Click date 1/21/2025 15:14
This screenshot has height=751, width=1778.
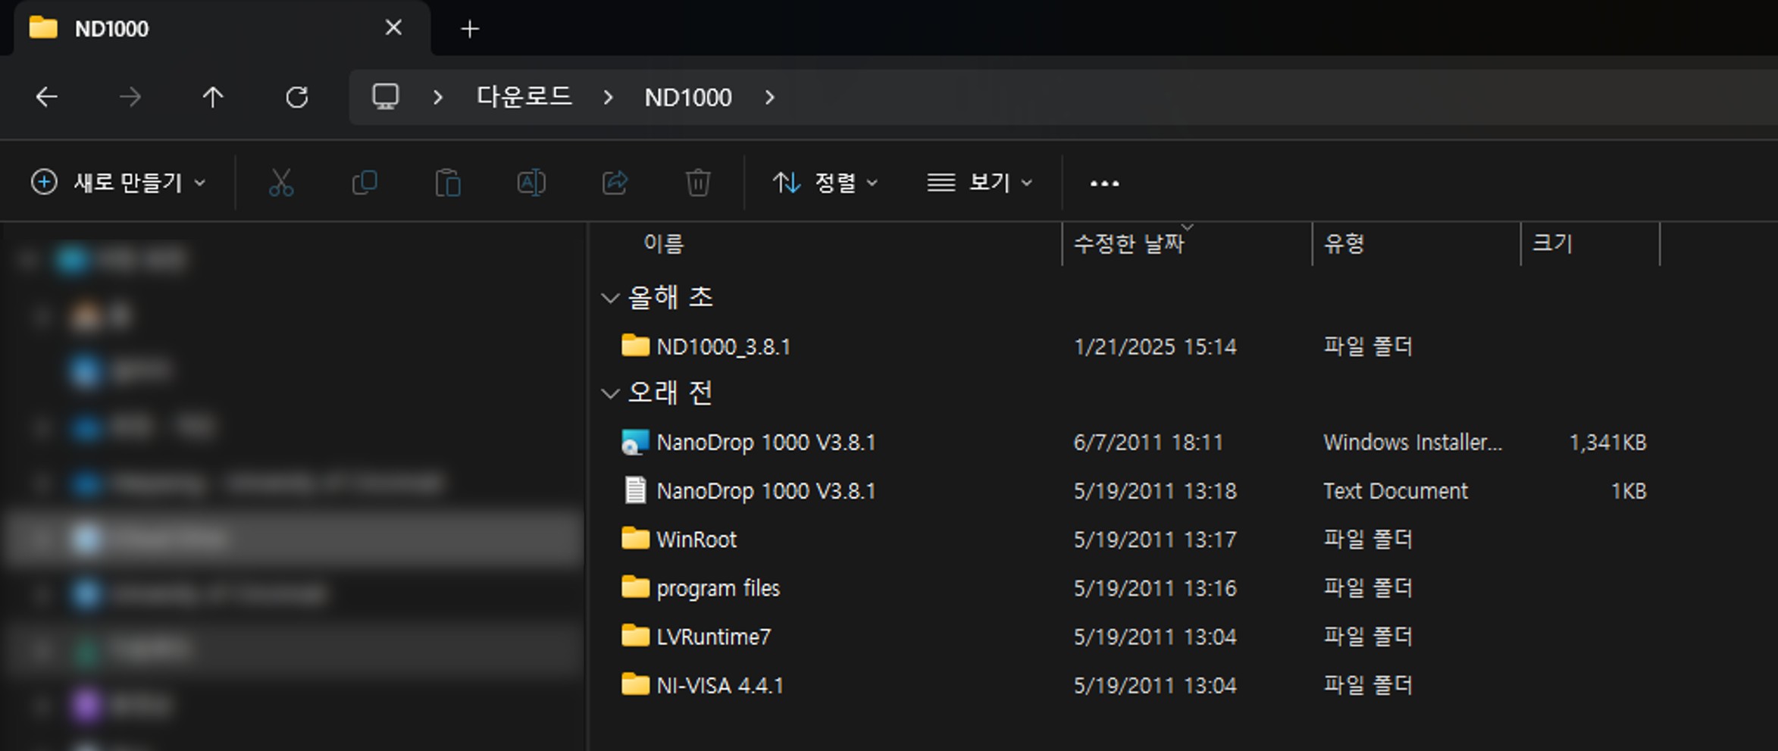click(1155, 346)
